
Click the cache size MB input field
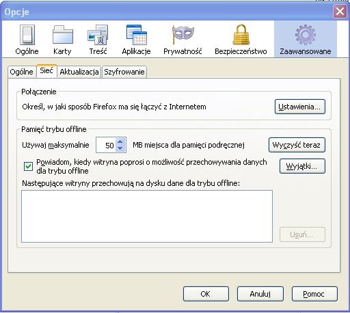(x=106, y=145)
